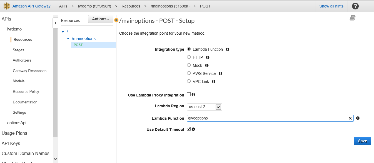374x163 pixels.
Task: Click info icon beside AWS Service option
Action: 220,73
